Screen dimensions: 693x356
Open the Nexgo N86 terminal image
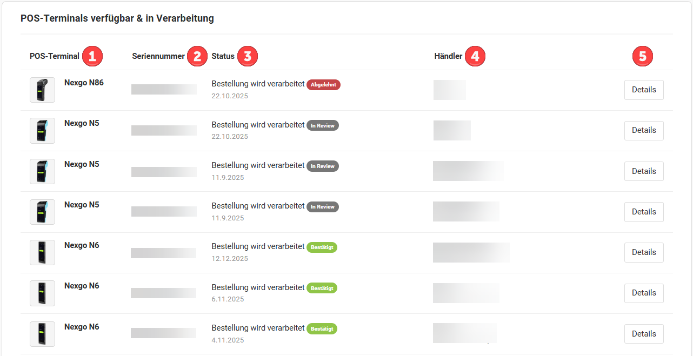(x=42, y=90)
